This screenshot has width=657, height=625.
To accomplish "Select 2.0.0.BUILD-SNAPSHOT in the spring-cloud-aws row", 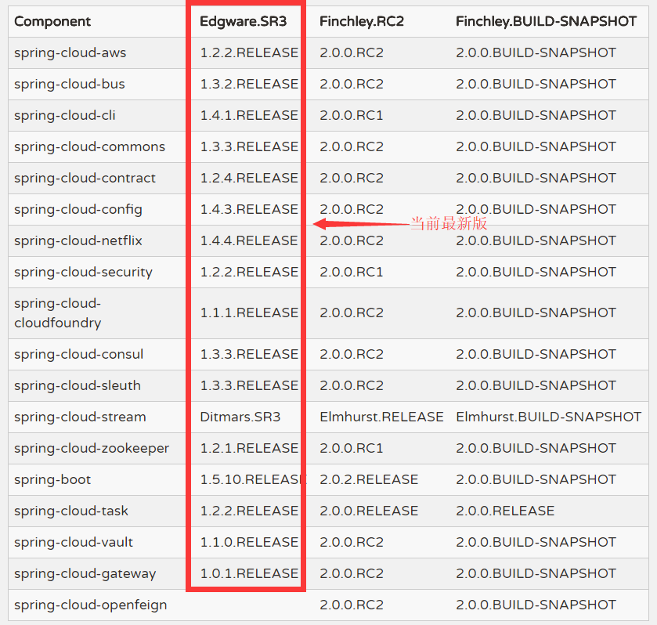I will point(536,52).
